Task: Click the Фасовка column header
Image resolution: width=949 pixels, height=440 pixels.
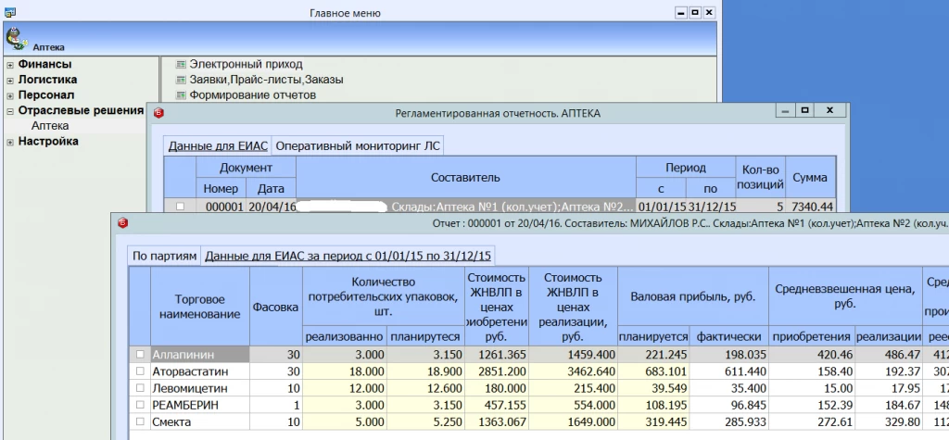Action: click(276, 307)
